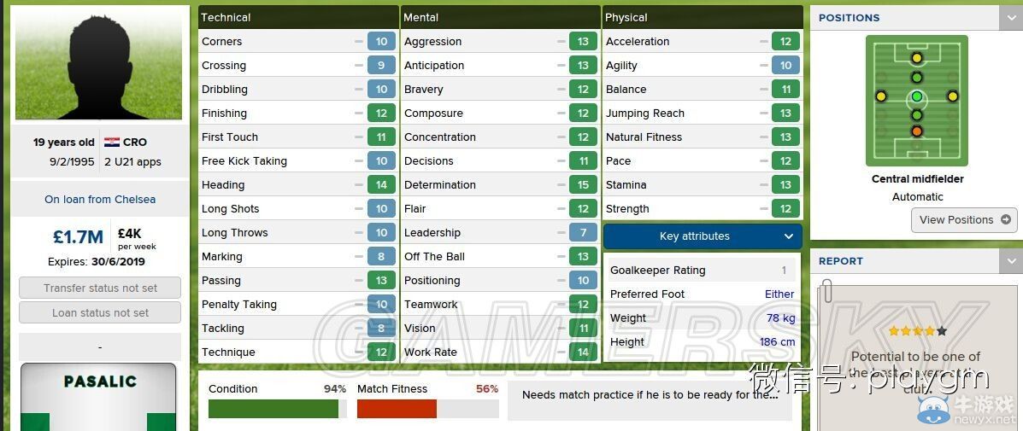This screenshot has height=431, width=1023.
Task: Expand the Key attributes dropdown
Action: [703, 236]
